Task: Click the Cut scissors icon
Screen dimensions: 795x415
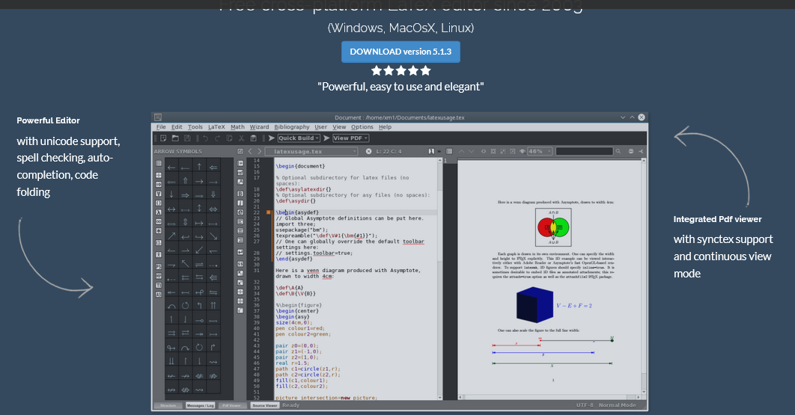Action: 241,138
